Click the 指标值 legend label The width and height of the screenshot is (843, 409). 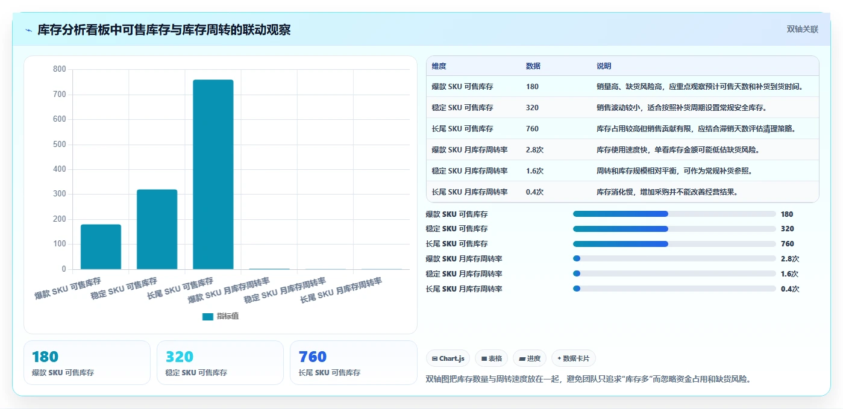tap(228, 316)
